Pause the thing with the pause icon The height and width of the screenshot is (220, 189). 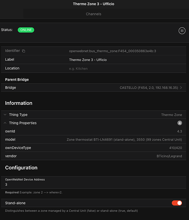pos(182,31)
